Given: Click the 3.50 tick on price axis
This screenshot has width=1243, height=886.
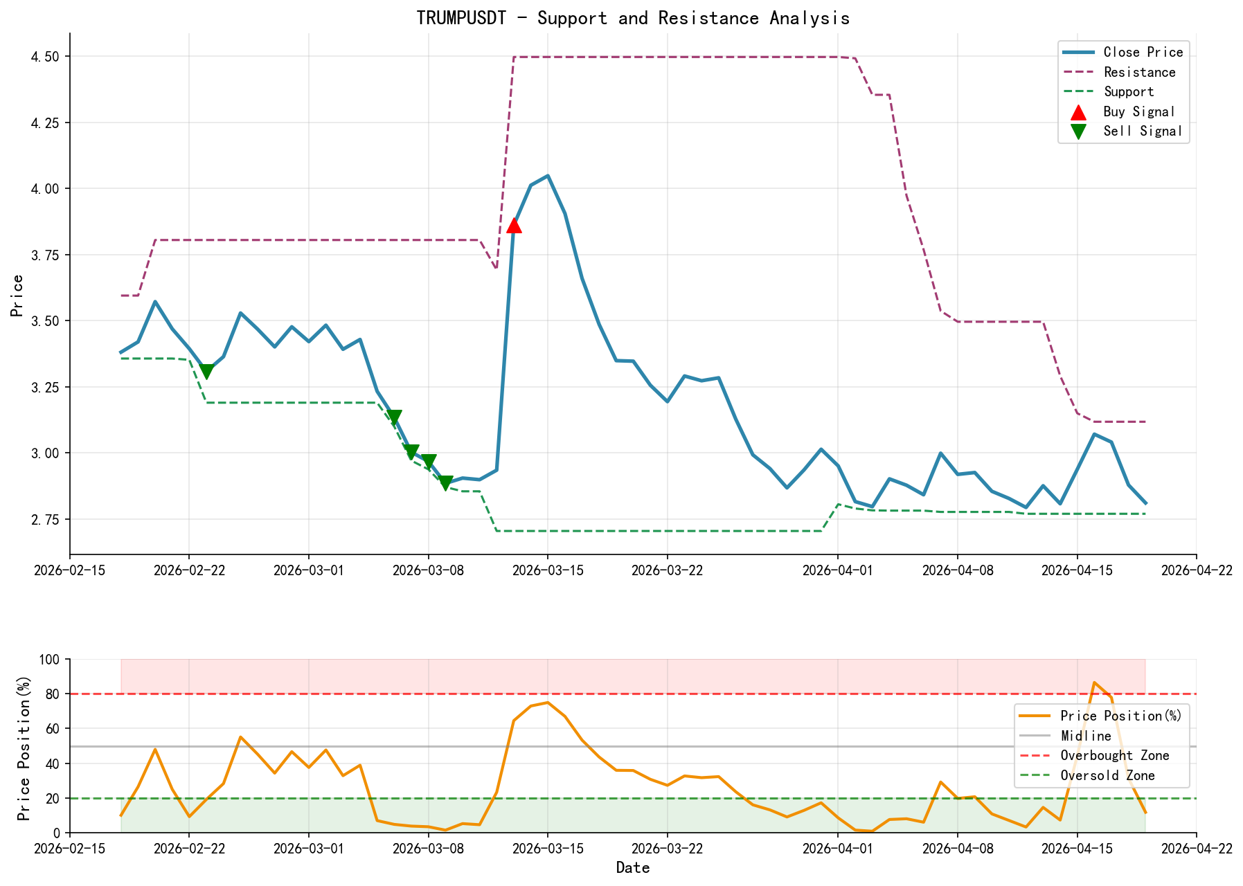Looking at the screenshot, I should (x=46, y=320).
